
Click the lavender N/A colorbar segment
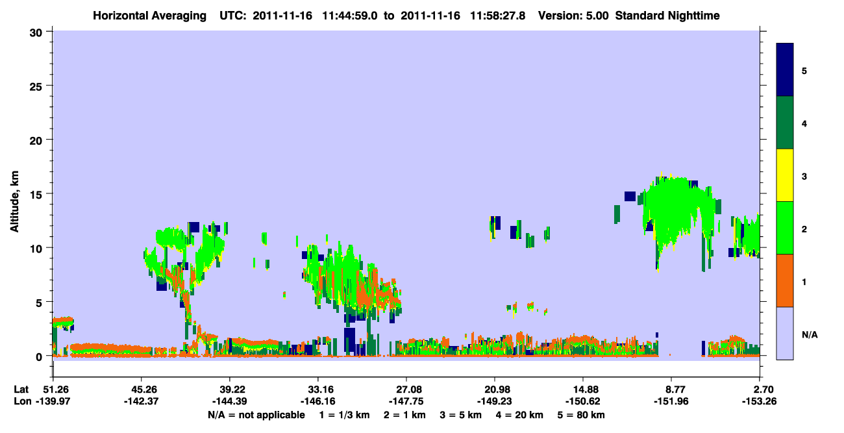click(x=785, y=333)
